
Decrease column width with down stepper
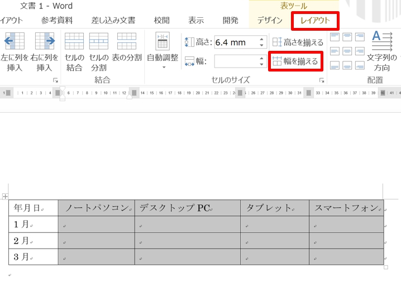coord(261,64)
